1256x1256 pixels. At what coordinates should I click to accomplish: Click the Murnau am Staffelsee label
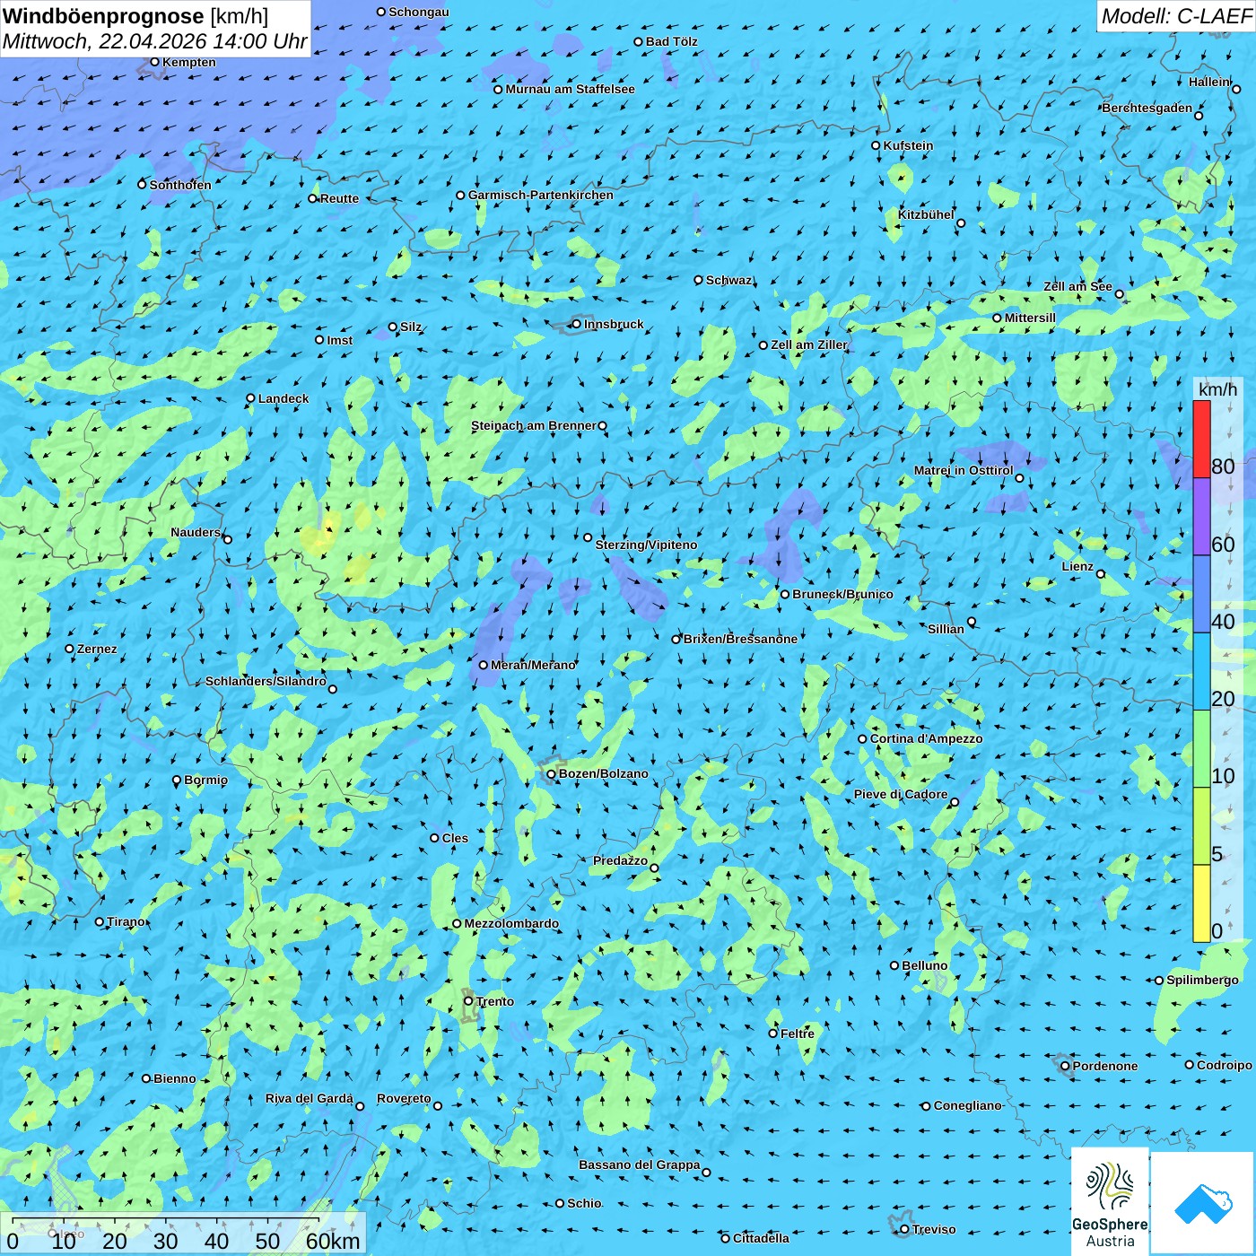pos(571,89)
